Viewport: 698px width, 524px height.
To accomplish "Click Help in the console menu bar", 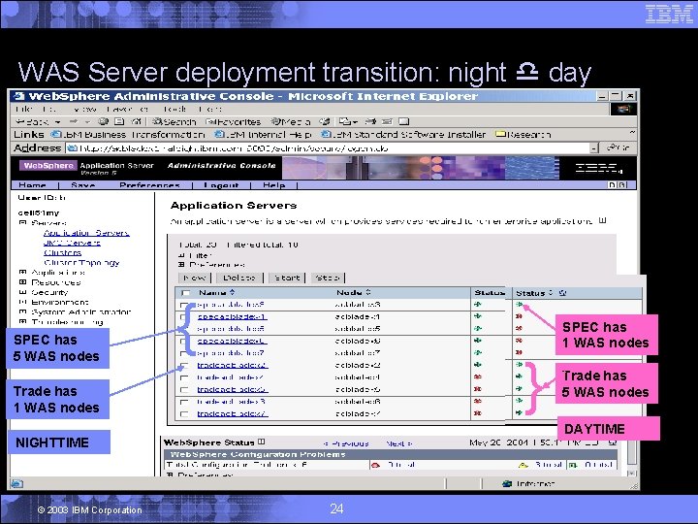I will point(273,185).
